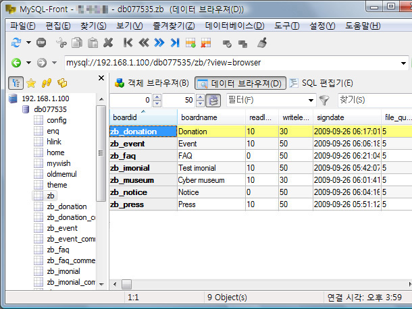
Task: Click the post changes check icon
Action: (x=227, y=43)
